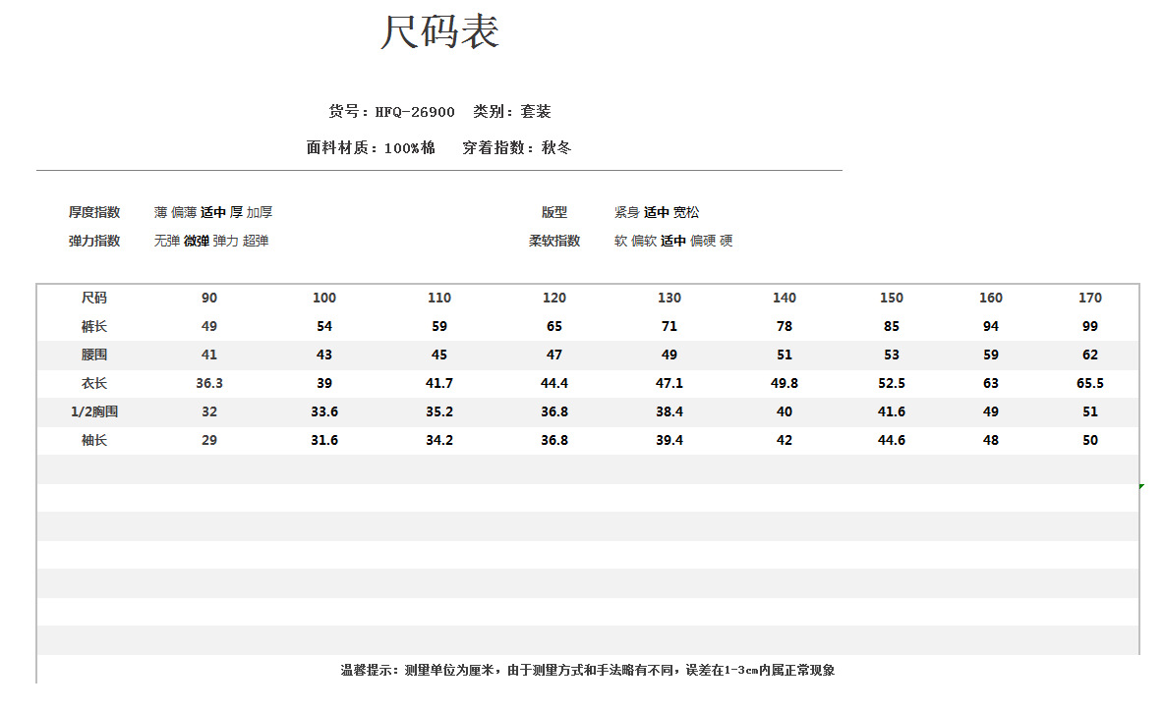Click the 尺码表 title heading
This screenshot has height=711, width=1164.
(x=439, y=32)
